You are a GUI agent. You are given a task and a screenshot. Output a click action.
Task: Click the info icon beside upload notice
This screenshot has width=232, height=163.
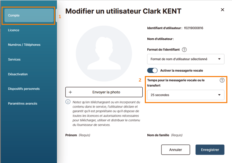68,102
